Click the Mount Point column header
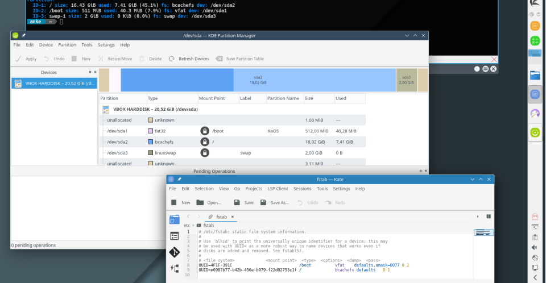The image size is (546, 283). (212, 98)
